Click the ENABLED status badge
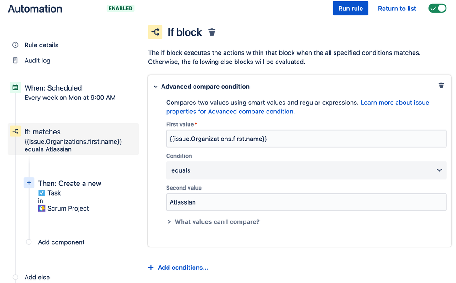 pos(121,8)
